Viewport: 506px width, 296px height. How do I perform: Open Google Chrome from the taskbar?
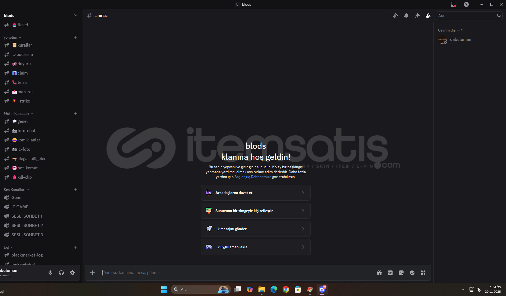tap(286, 289)
